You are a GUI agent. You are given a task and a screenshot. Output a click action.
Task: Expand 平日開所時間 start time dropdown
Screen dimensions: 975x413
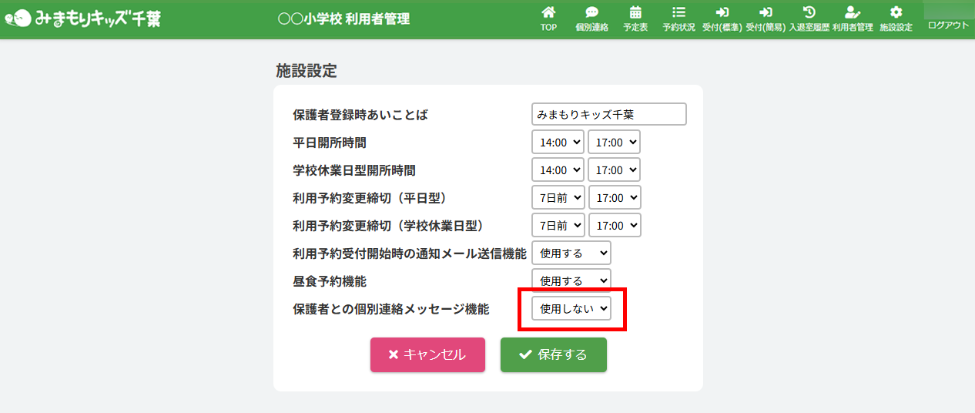558,143
